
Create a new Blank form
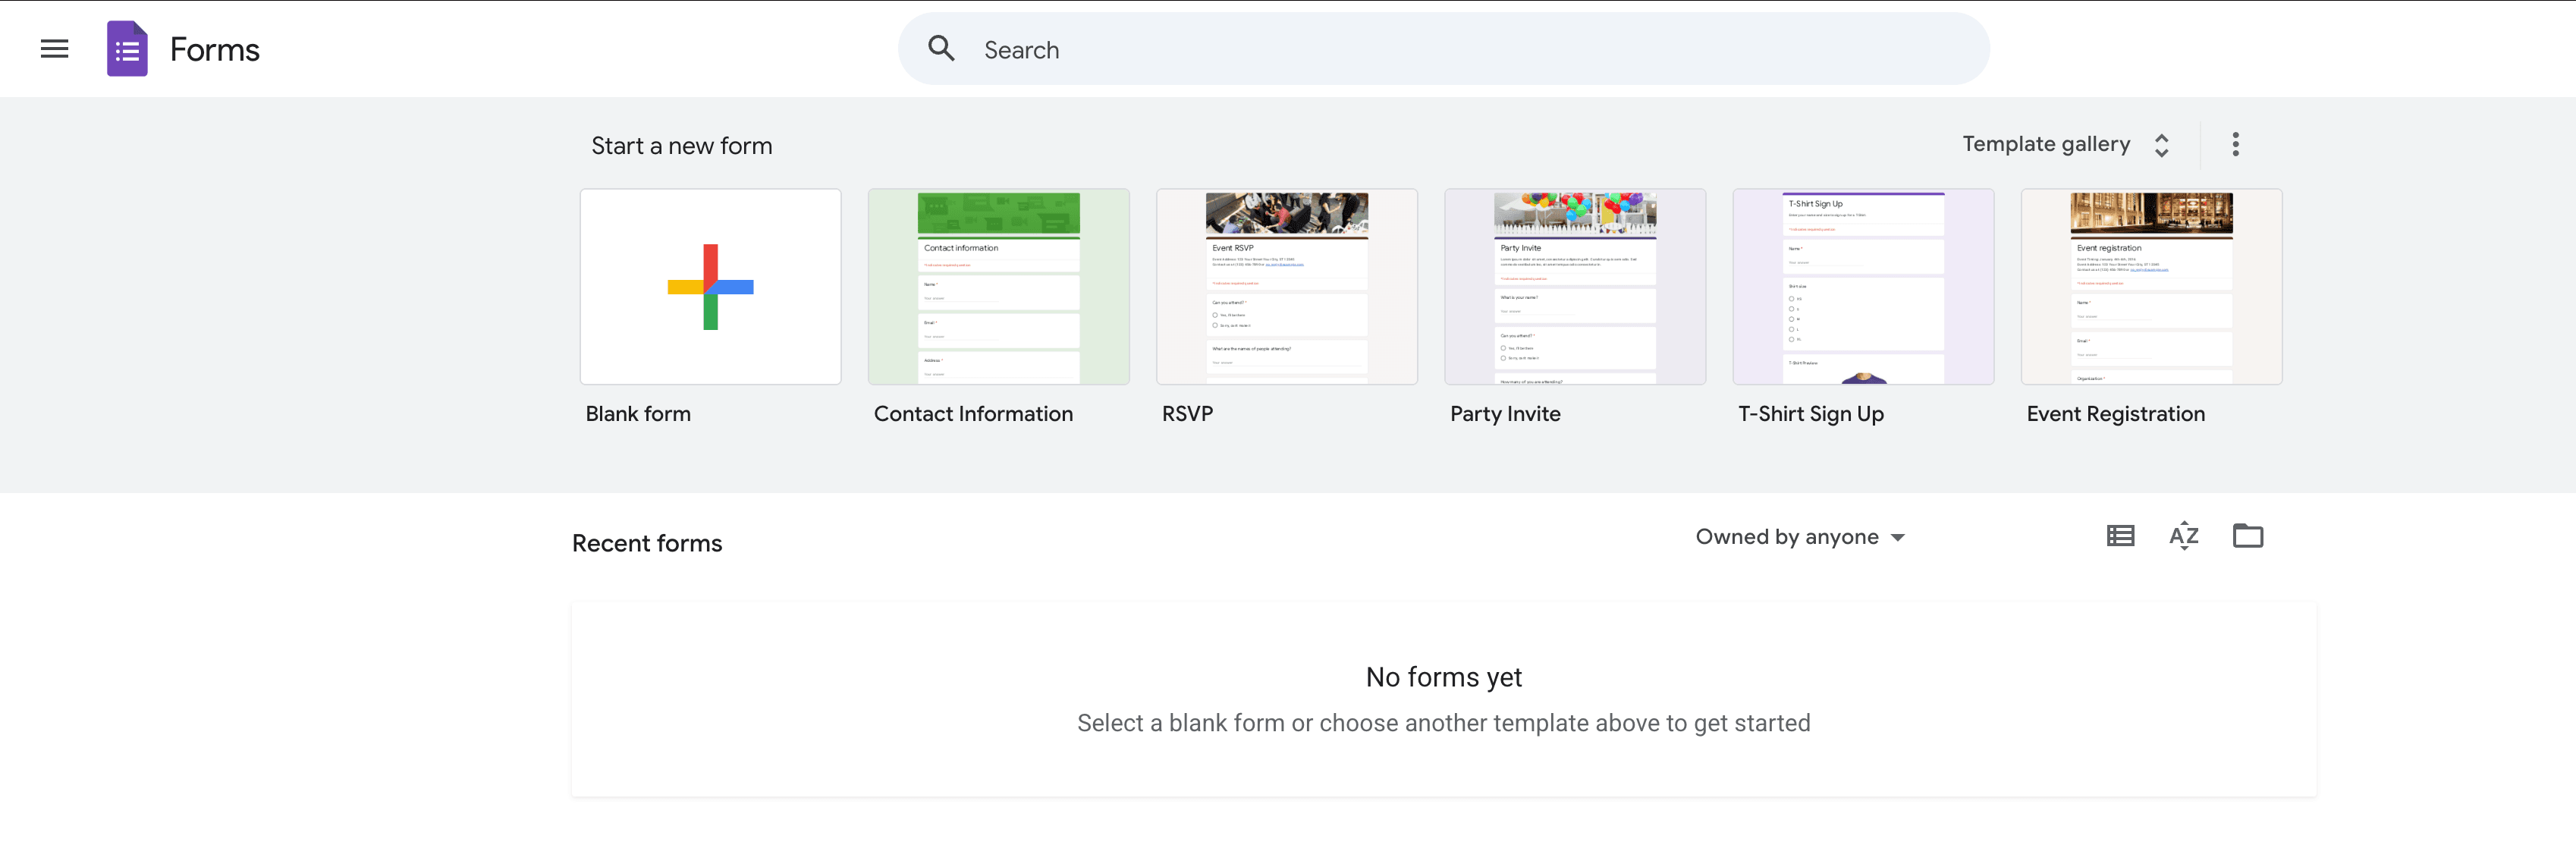710,287
